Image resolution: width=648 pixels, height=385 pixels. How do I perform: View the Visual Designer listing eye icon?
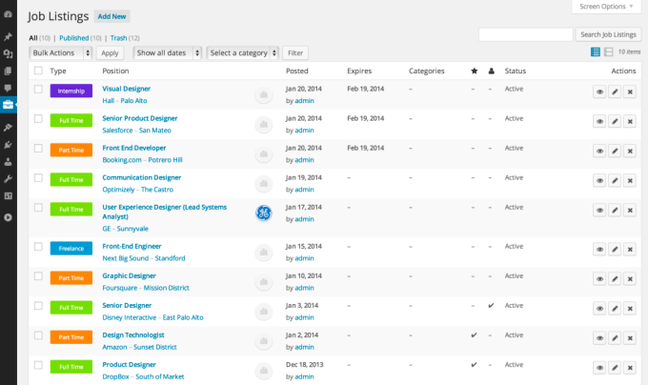click(599, 91)
